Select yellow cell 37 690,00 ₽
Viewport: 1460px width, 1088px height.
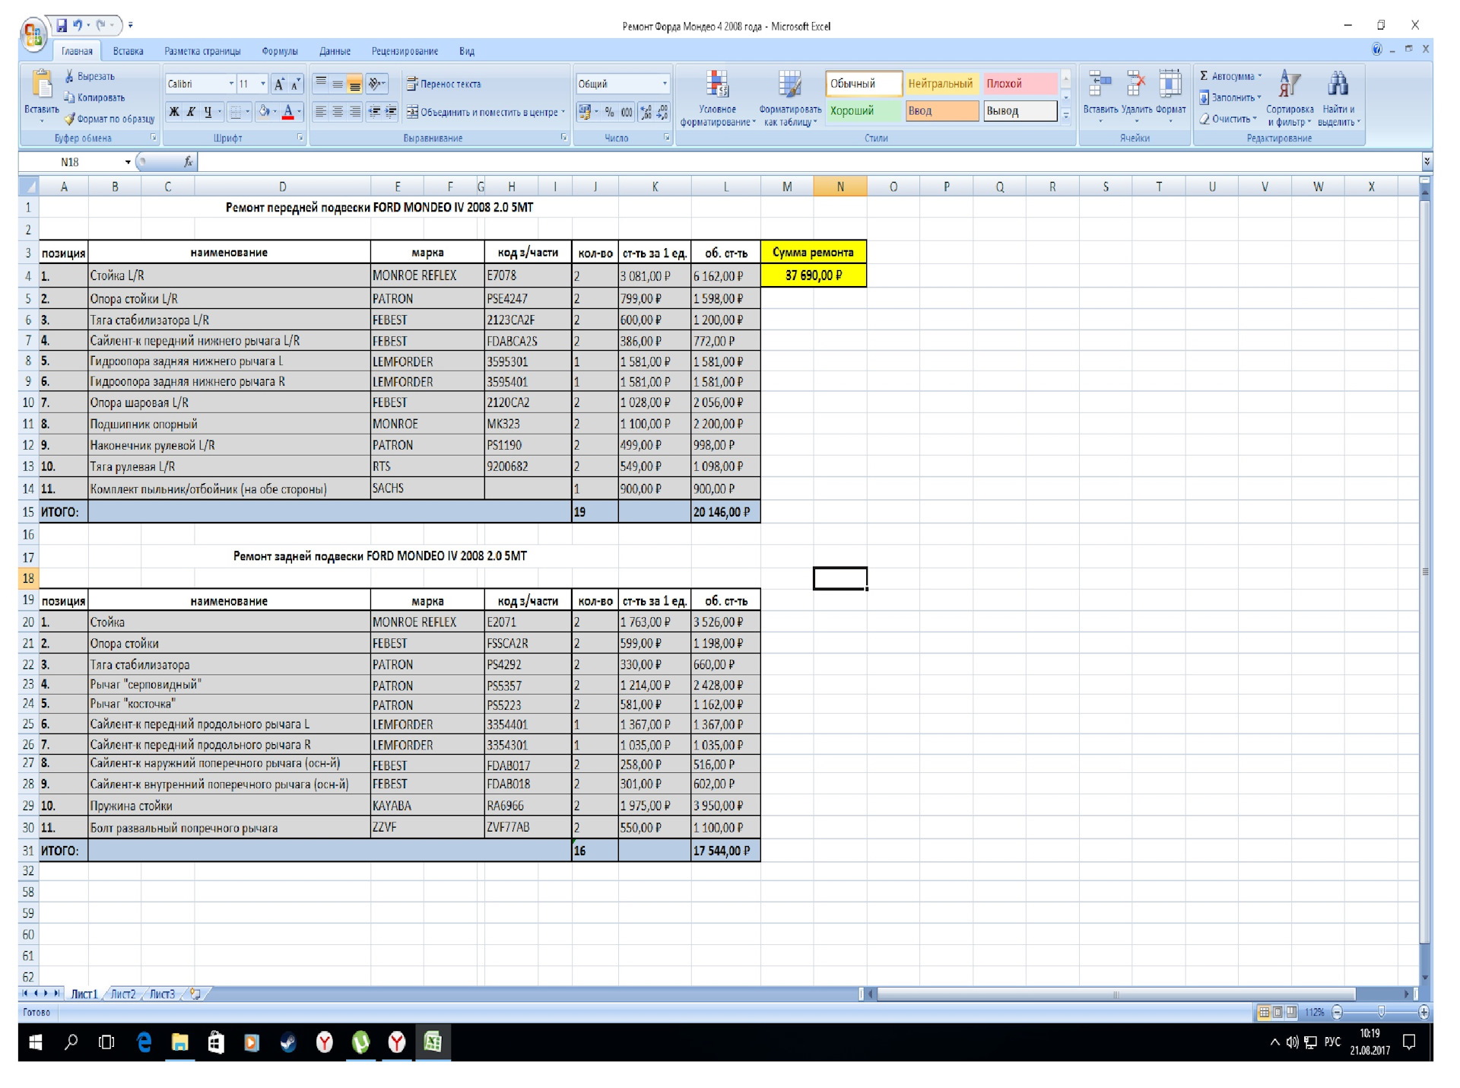(814, 275)
